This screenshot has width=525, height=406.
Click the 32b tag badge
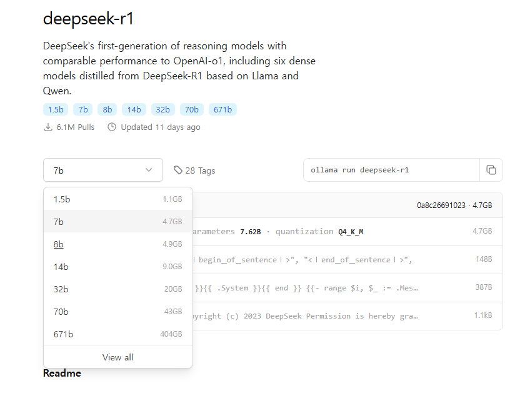pyautogui.click(x=162, y=110)
